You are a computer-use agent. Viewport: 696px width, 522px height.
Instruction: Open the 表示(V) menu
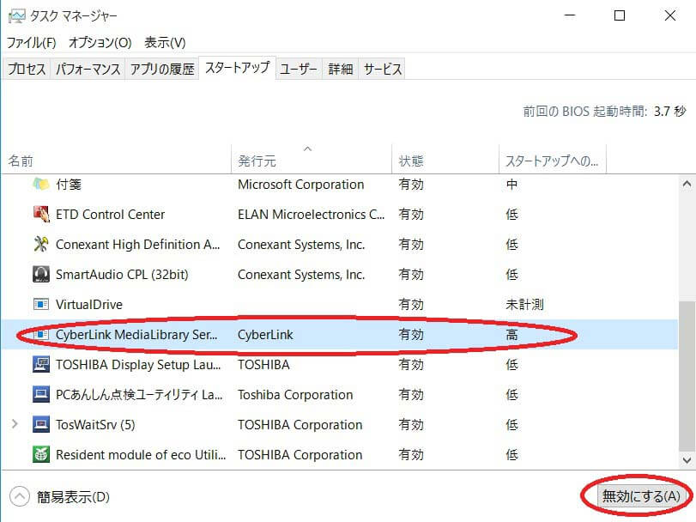(165, 43)
